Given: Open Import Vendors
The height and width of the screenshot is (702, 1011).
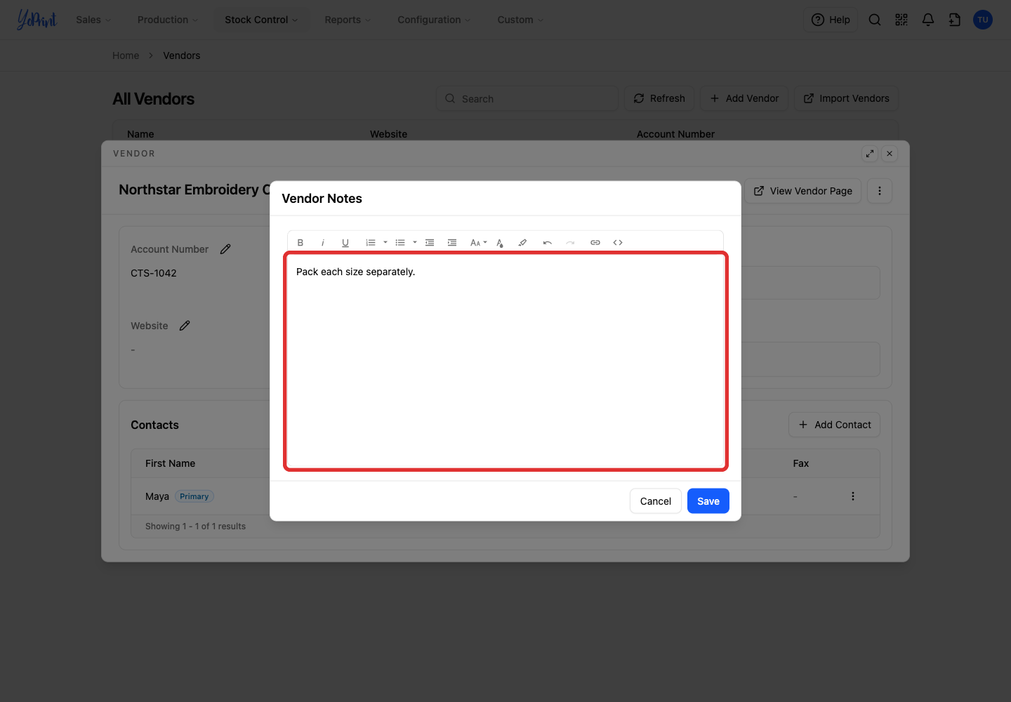Looking at the screenshot, I should point(846,98).
